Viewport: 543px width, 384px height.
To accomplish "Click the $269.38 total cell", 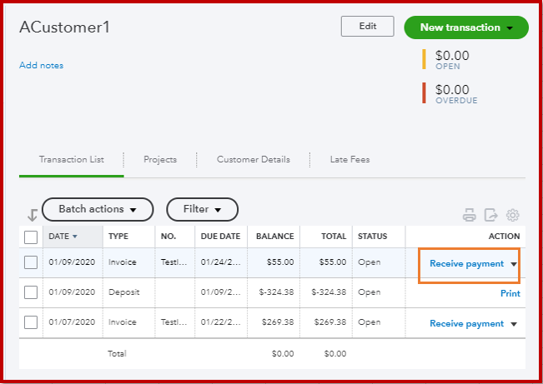I will click(x=330, y=322).
